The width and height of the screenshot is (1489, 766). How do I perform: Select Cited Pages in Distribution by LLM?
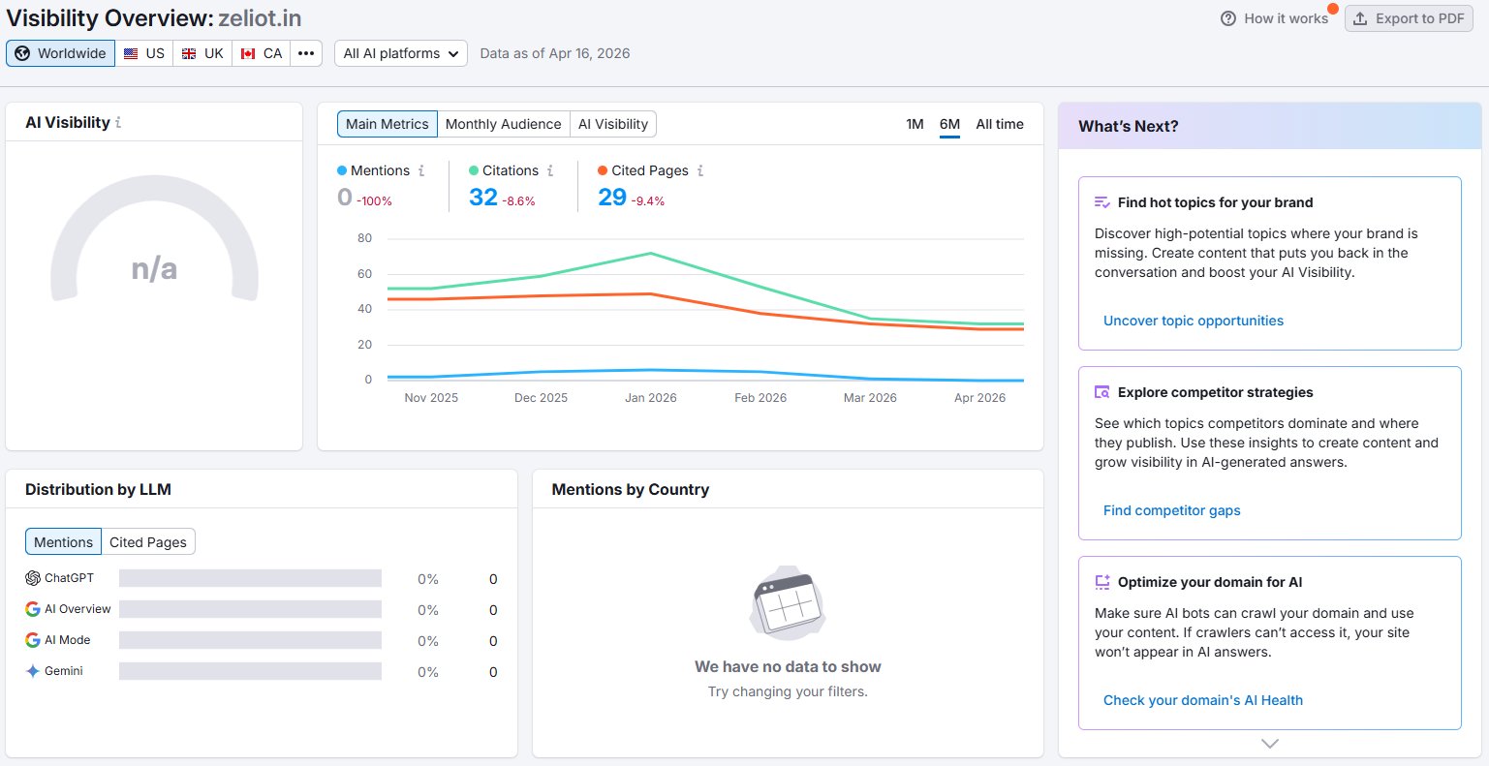[148, 542]
